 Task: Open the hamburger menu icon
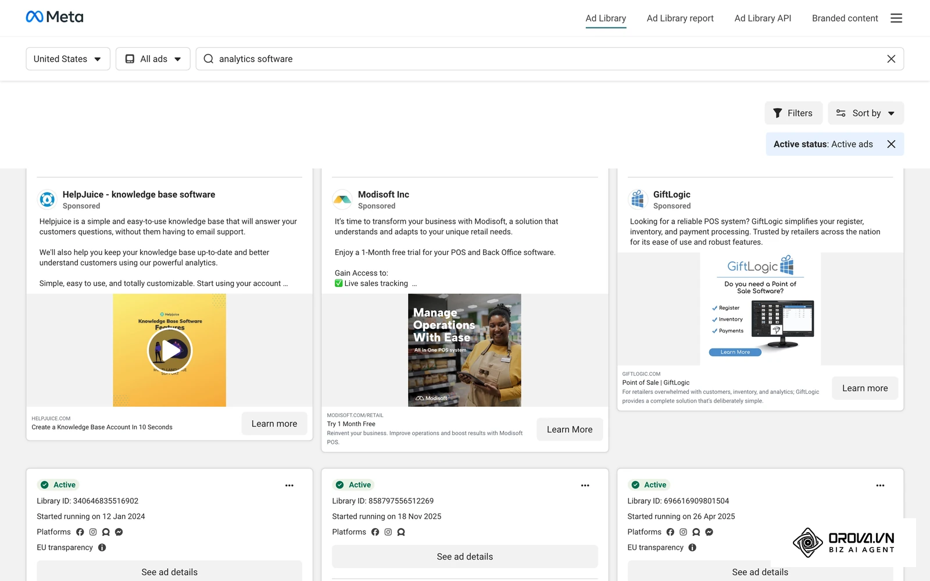click(896, 18)
